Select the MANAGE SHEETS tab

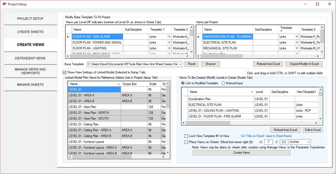click(x=30, y=85)
